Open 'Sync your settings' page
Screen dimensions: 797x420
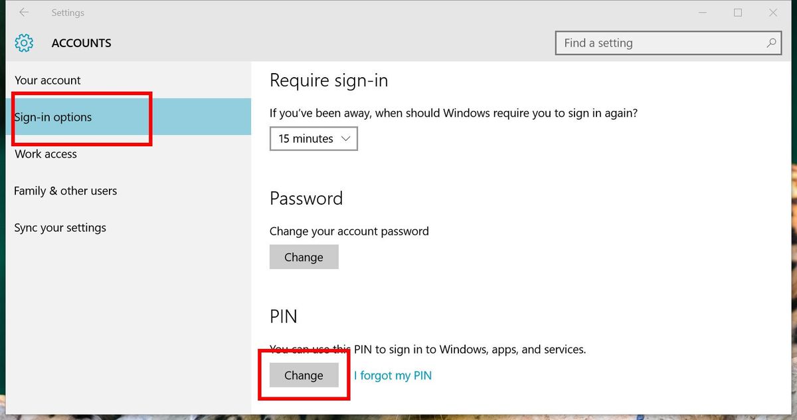tap(60, 227)
